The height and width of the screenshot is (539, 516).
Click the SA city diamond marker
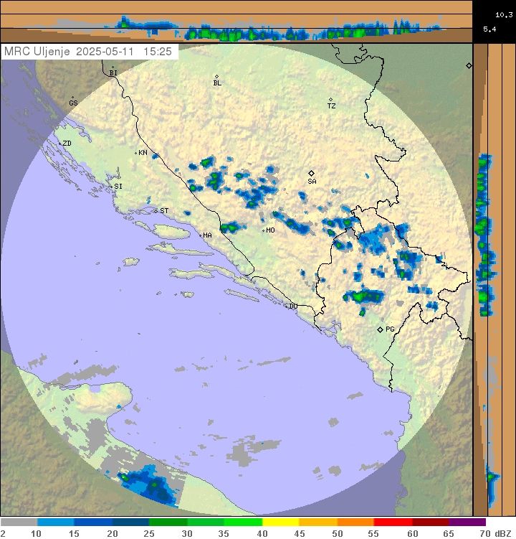[311, 173]
